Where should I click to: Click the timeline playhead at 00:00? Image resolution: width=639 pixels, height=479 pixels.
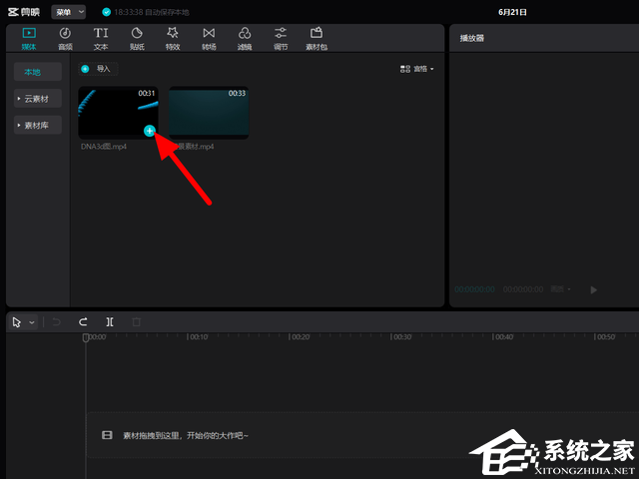coord(86,337)
